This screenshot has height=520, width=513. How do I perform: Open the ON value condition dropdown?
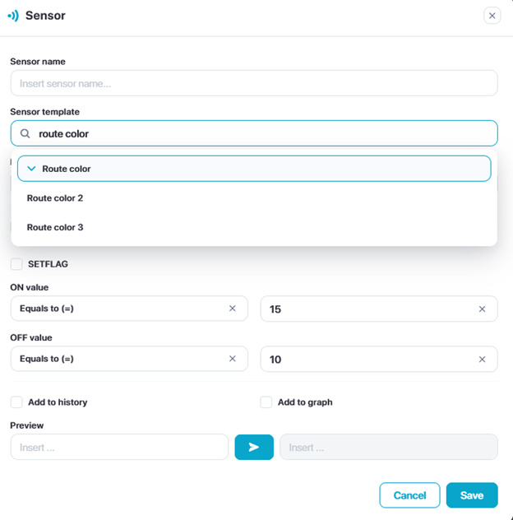tap(119, 309)
